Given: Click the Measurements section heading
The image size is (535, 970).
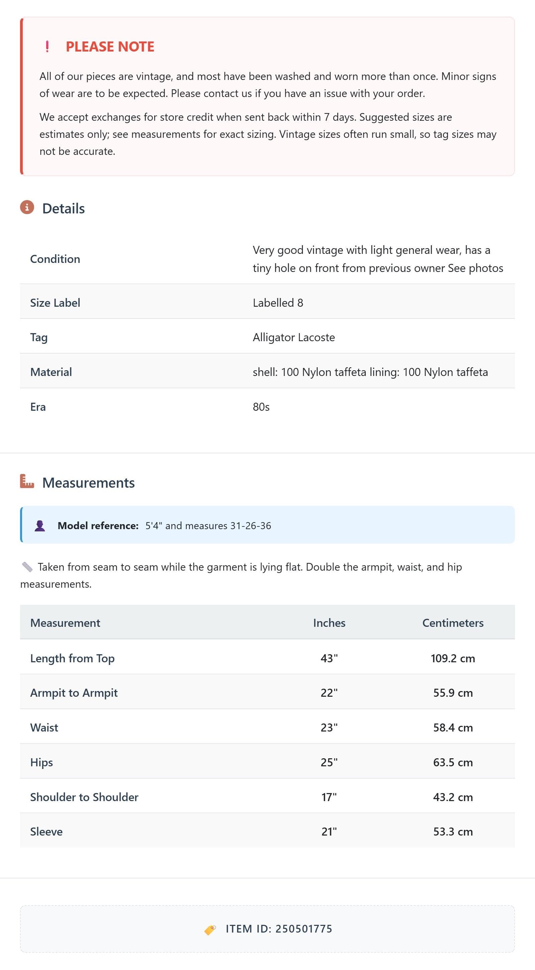Looking at the screenshot, I should click(89, 483).
